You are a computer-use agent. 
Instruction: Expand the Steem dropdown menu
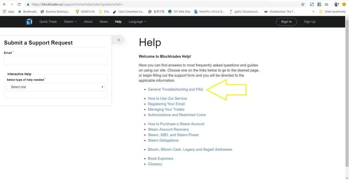point(70,21)
